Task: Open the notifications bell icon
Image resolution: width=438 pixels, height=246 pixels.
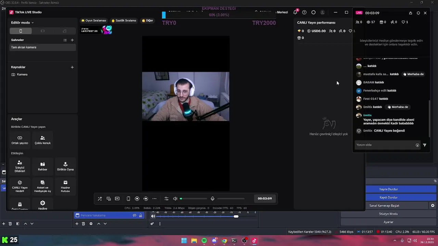Action: (x=295, y=12)
